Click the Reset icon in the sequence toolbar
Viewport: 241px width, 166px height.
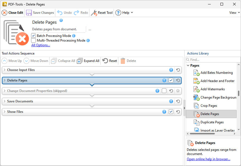click(105, 61)
